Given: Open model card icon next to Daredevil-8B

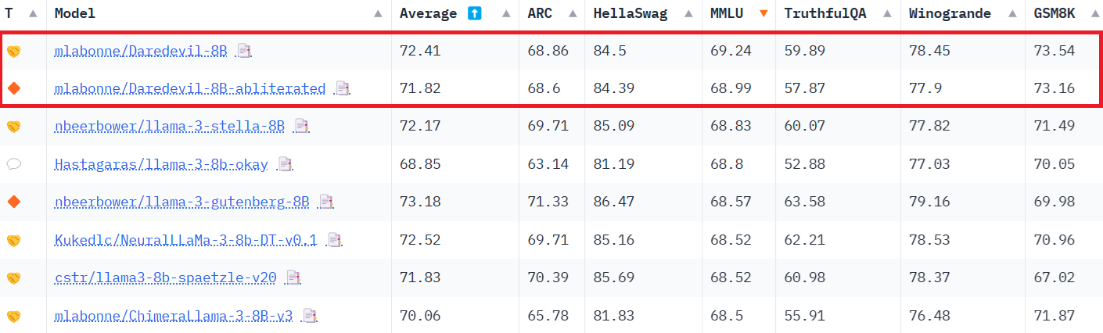Looking at the screenshot, I should [245, 51].
